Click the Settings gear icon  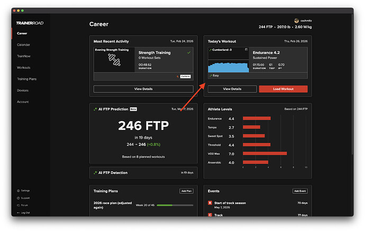pos(18,191)
